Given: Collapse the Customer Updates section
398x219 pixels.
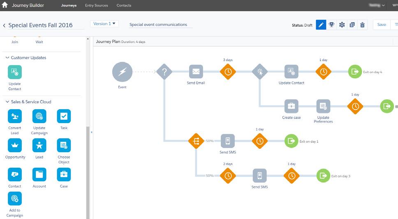Looking at the screenshot, I should (x=7, y=58).
